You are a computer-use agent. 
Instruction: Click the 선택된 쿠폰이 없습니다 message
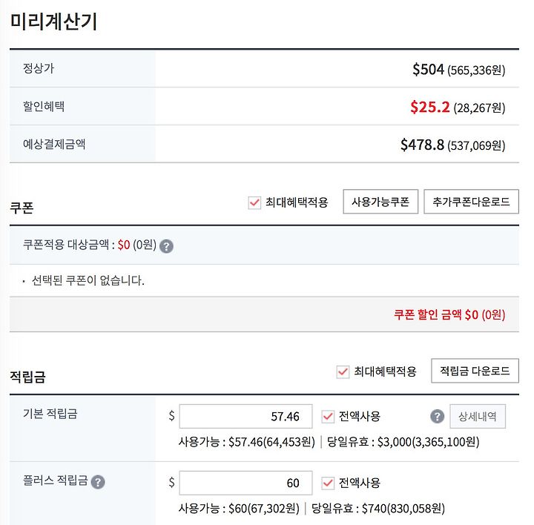[x=88, y=280]
